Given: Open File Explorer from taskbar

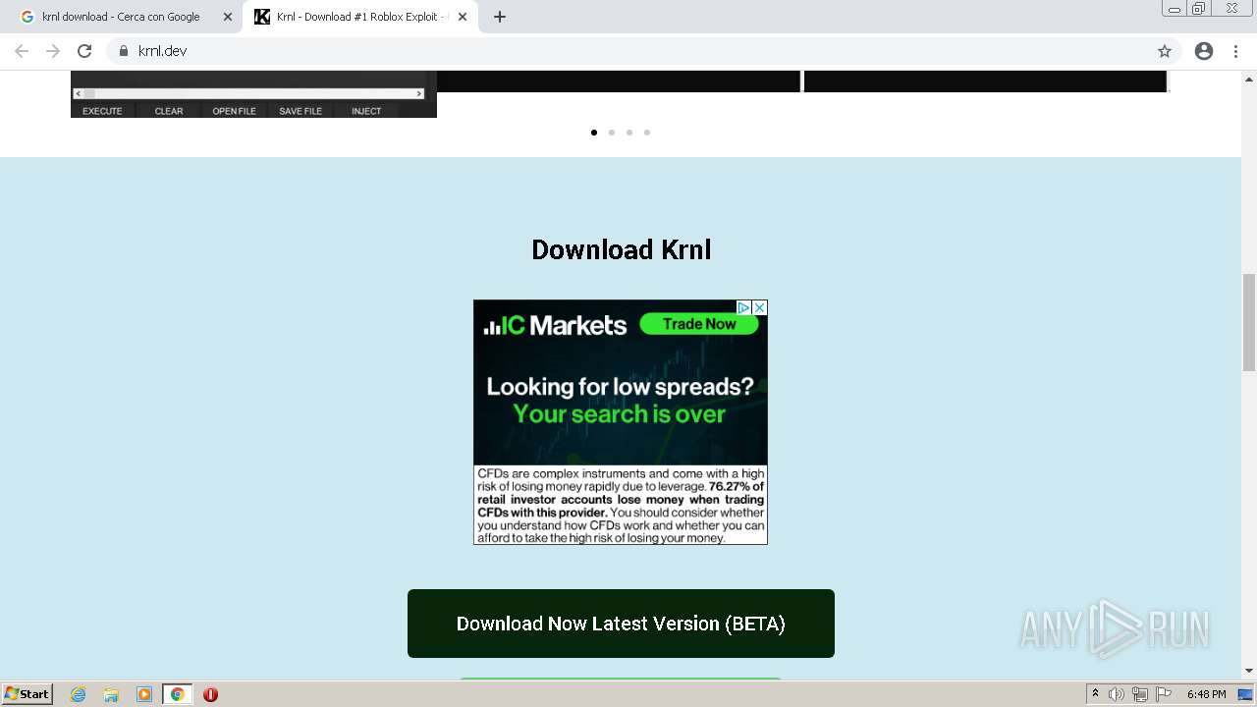Looking at the screenshot, I should click(111, 694).
